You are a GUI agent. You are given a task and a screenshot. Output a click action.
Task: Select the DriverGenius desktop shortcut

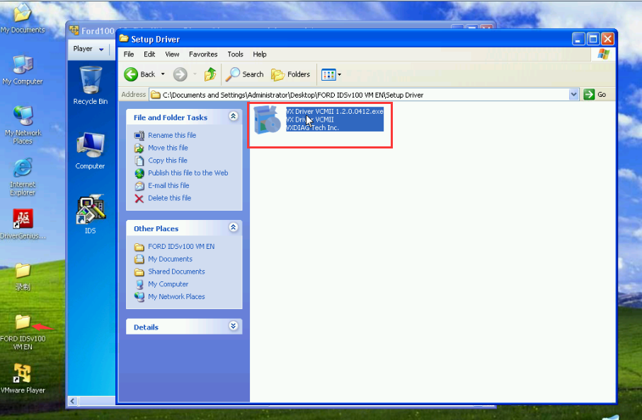(x=23, y=224)
